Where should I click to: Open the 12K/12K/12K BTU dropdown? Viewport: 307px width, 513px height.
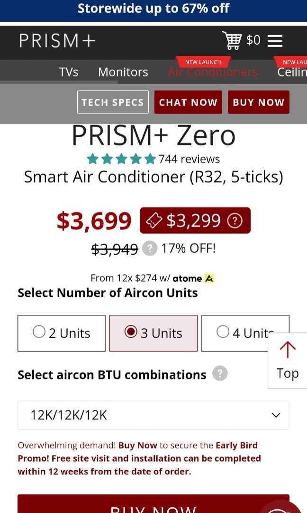pos(153,415)
